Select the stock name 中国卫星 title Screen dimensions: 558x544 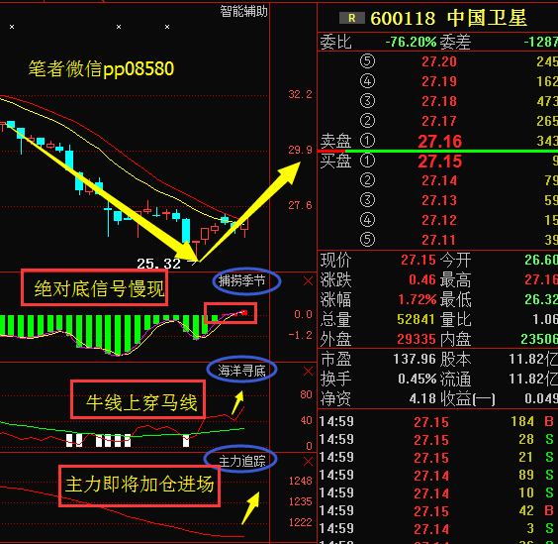(x=487, y=18)
